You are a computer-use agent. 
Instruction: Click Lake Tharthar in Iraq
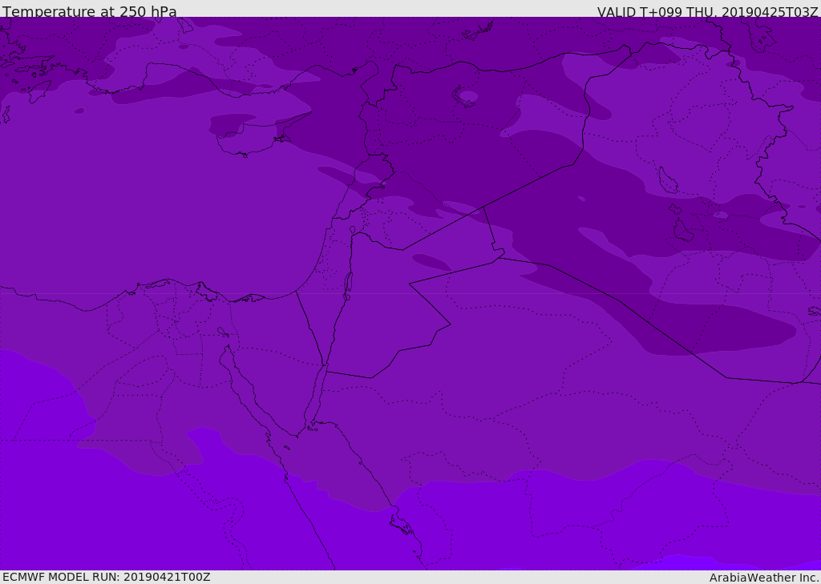pos(667,182)
